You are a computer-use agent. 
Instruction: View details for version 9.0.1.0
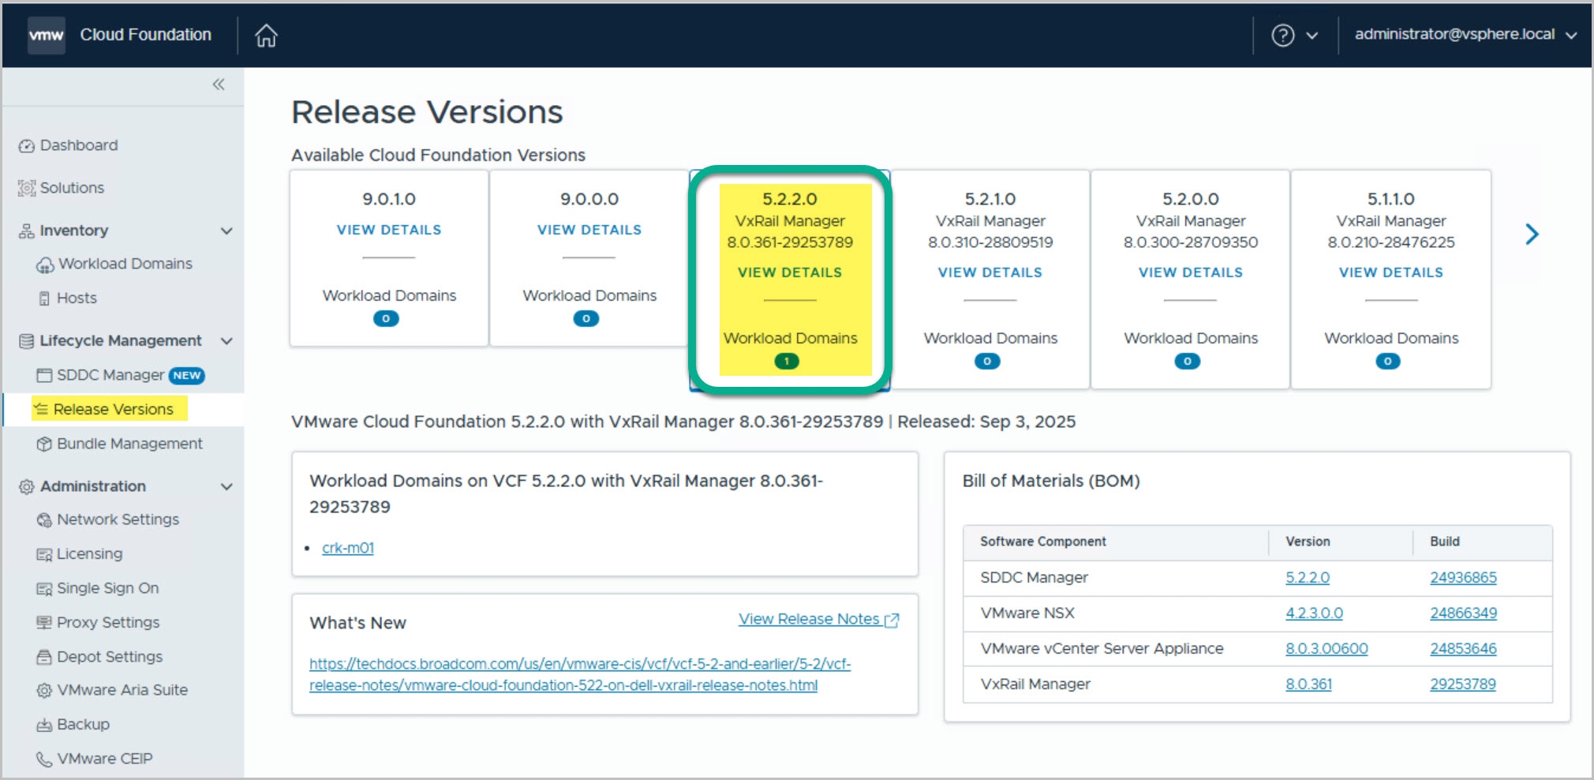[388, 230]
